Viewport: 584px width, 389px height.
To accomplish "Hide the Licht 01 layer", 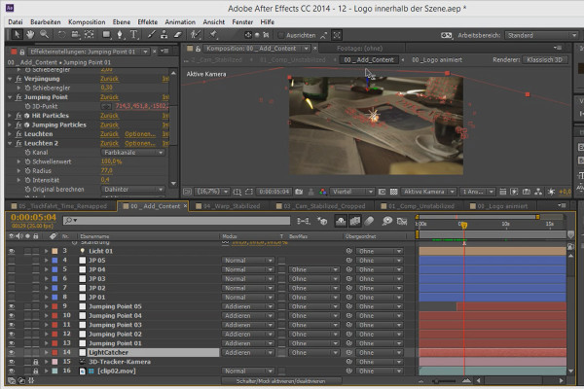I will (12, 251).
